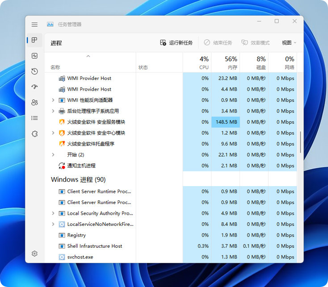Click the printer icon of 后台处理程序子系统应用
This screenshot has height=287, width=328.
(x=62, y=111)
